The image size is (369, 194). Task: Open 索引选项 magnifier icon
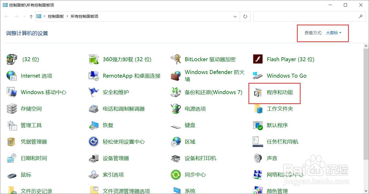94,175
